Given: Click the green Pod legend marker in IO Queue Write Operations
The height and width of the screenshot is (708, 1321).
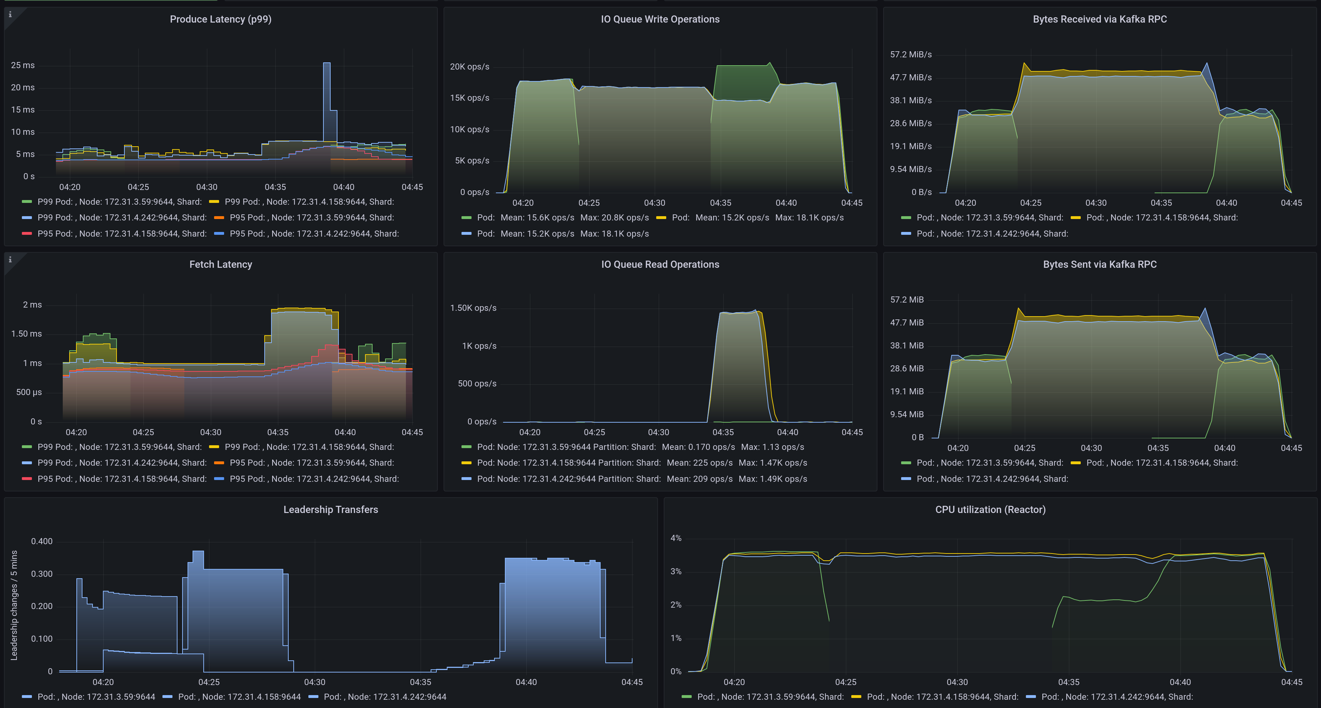Looking at the screenshot, I should (466, 217).
